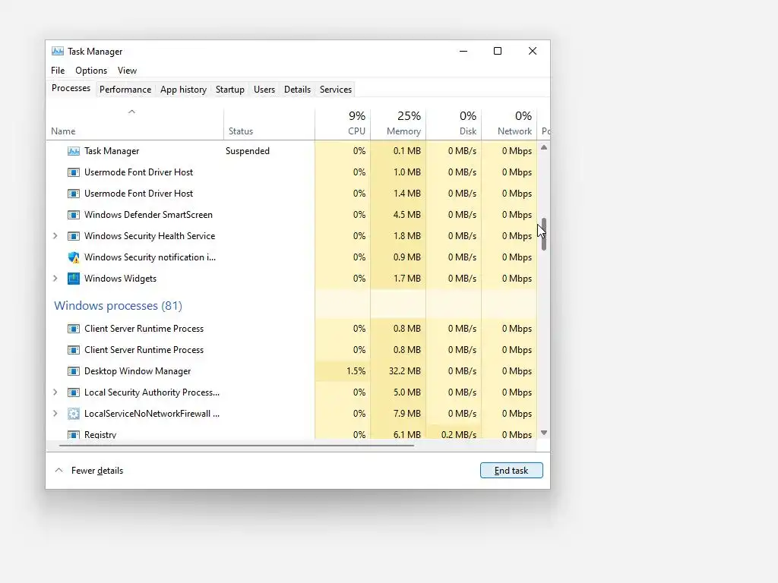Select the Windows Defender SmartScreen row name
The image size is (778, 583).
coord(148,215)
